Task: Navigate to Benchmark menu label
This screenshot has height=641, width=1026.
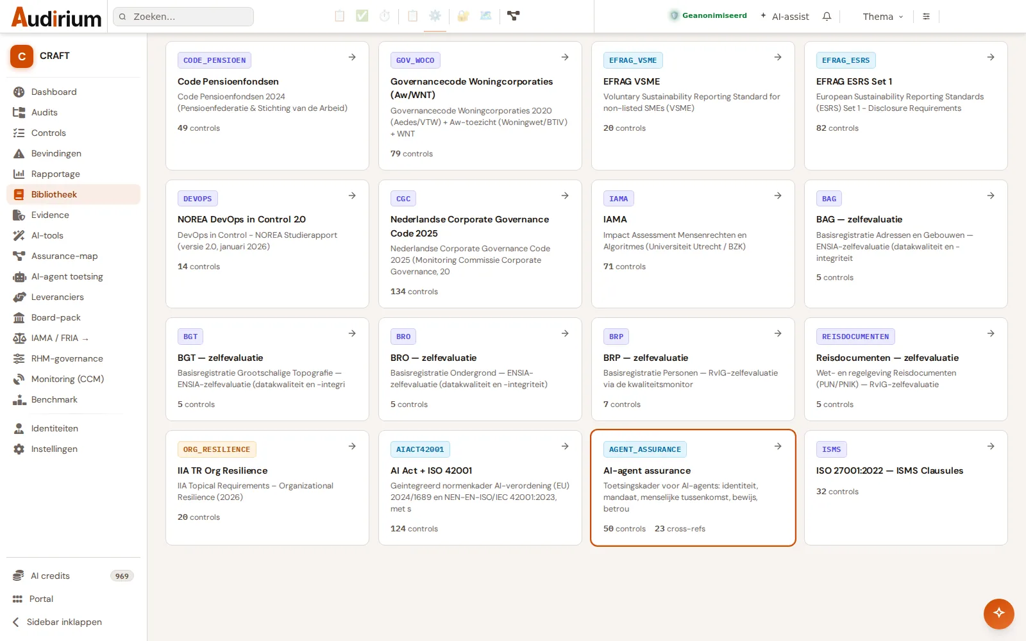Action: coord(55,399)
